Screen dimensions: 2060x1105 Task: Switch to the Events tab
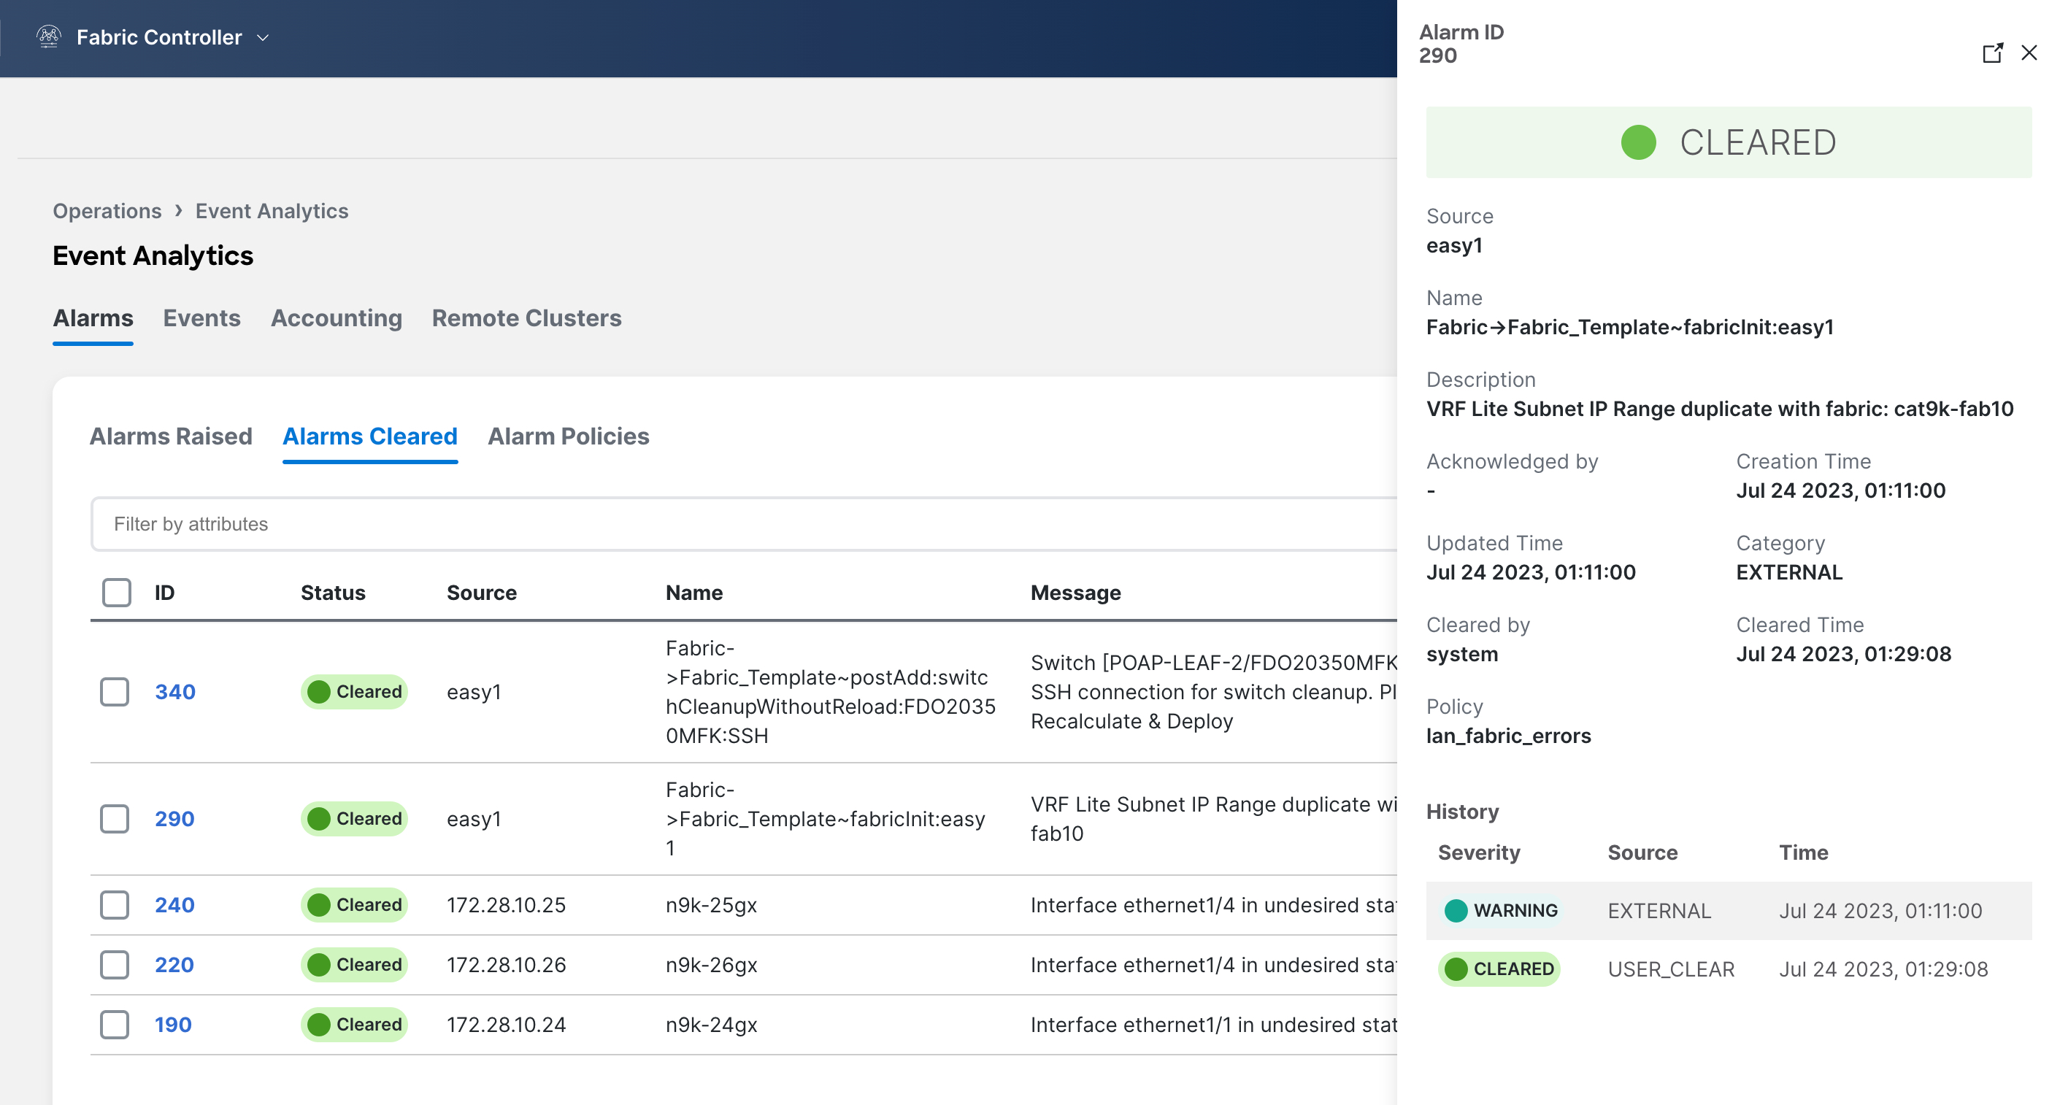(200, 317)
